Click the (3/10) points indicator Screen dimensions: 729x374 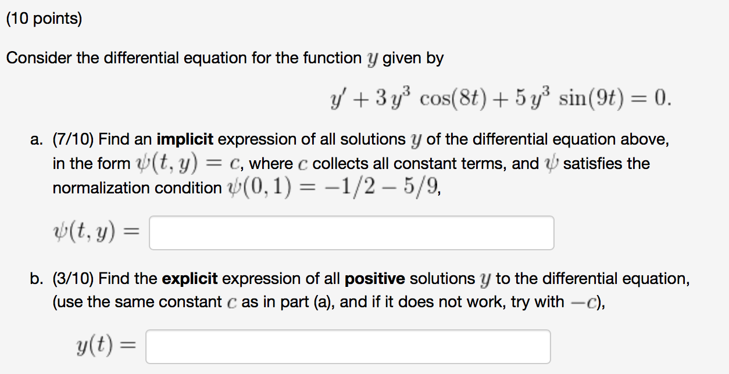pos(74,278)
